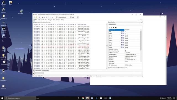Jump to first byte in Data inspector
Viewport: 177px width, 100px height.
pos(110,27)
